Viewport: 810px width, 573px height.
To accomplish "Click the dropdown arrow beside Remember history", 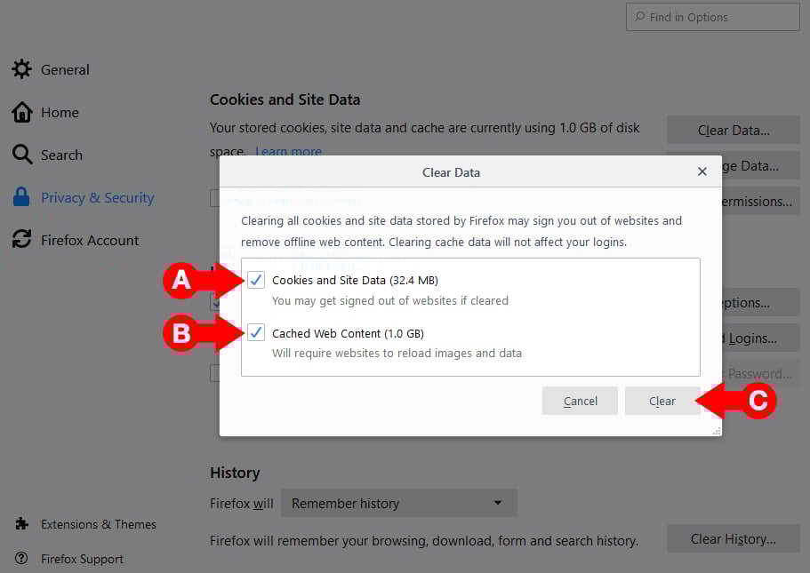I will (499, 503).
